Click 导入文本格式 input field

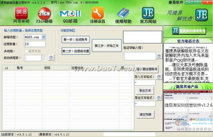pos(145,82)
